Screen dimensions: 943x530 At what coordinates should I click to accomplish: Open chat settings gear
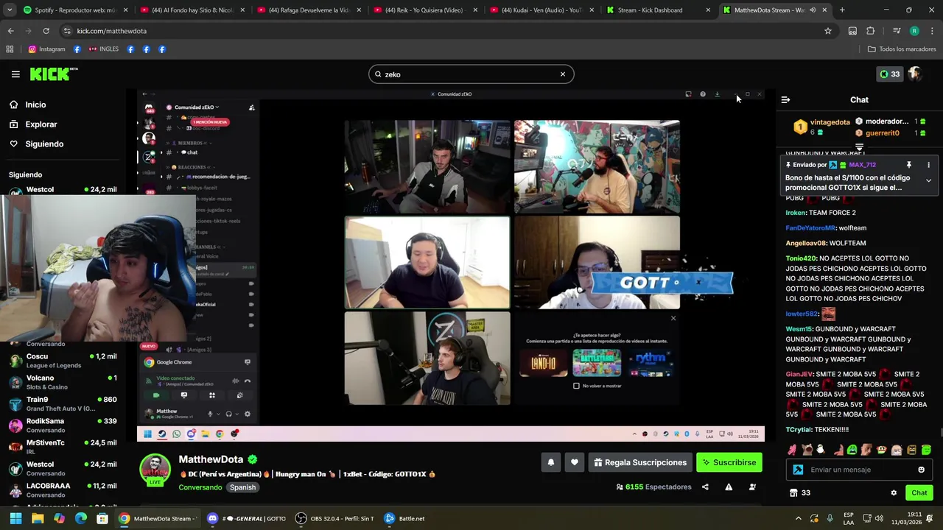pos(894,492)
